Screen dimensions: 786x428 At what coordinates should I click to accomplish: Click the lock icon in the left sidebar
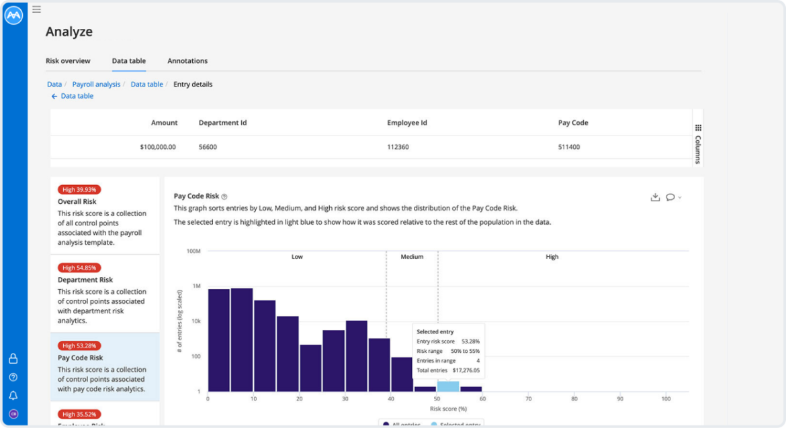click(x=13, y=359)
